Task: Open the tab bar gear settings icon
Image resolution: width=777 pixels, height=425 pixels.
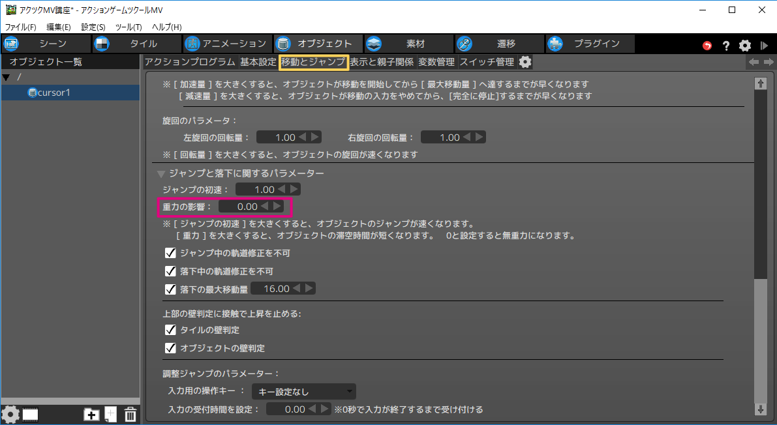Action: pos(525,62)
